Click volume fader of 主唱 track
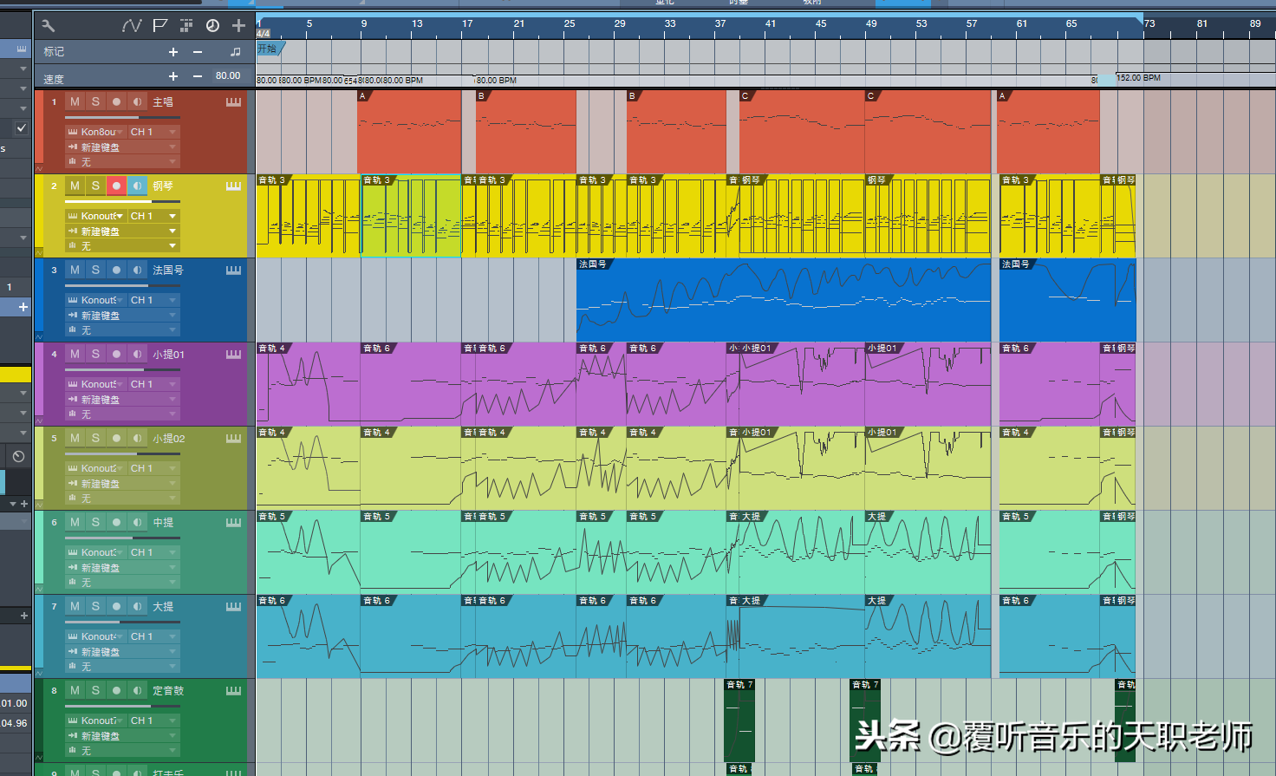 [122, 117]
